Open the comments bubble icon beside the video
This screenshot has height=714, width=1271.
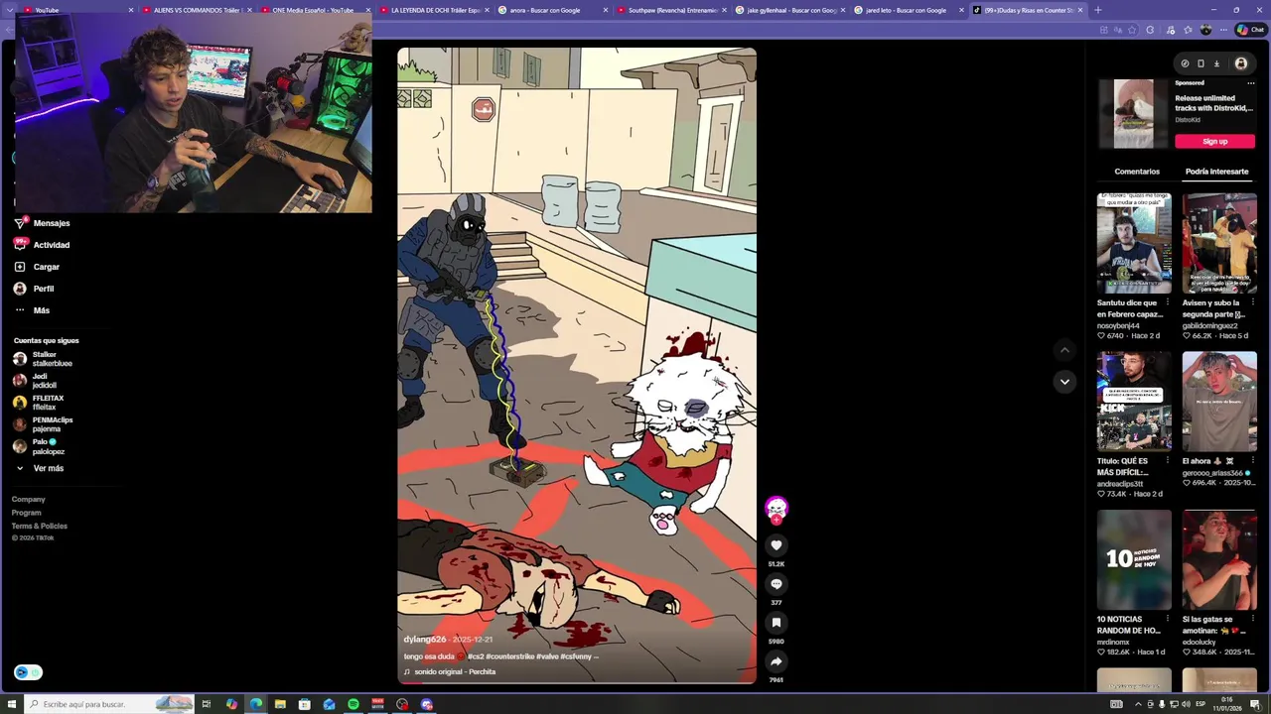point(777,584)
